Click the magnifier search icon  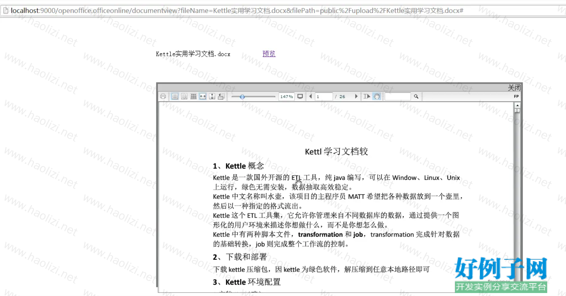(x=416, y=96)
